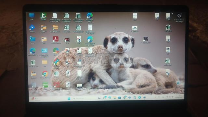Open the dark photo thumbnail near meerkat's ear
The height and width of the screenshot is (117, 208).
146,40
